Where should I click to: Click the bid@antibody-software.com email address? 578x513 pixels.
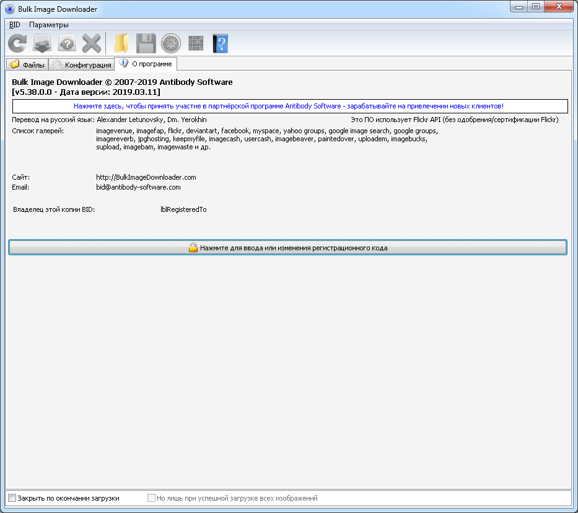138,187
